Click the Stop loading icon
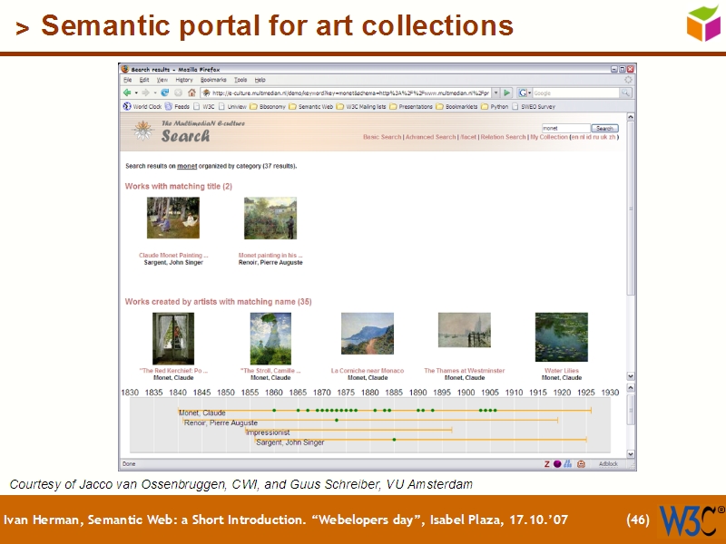This screenshot has height=544, width=726. click(177, 93)
